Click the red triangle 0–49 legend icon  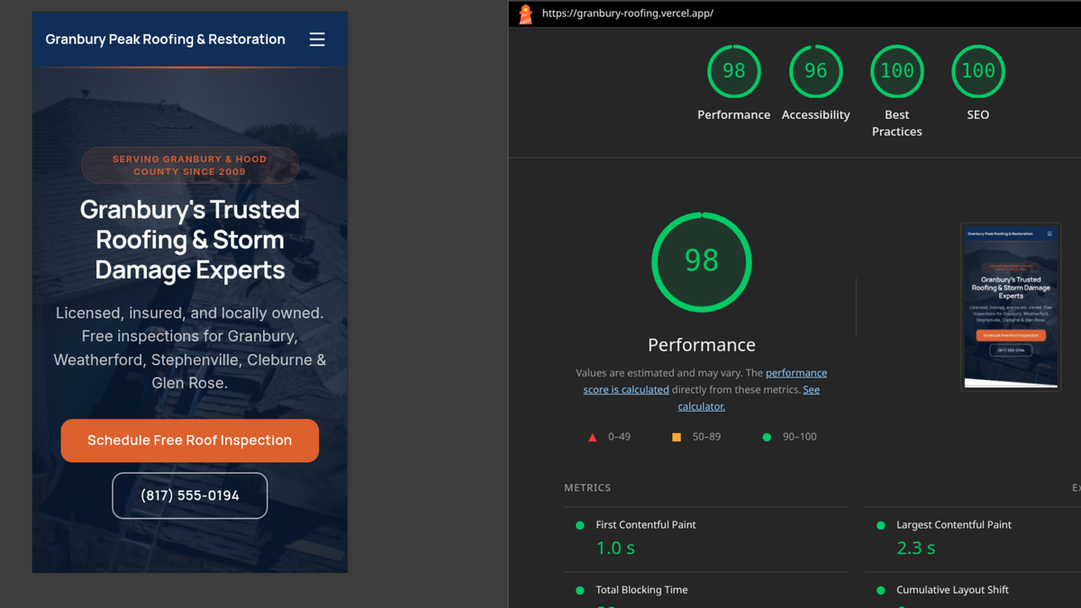(592, 437)
